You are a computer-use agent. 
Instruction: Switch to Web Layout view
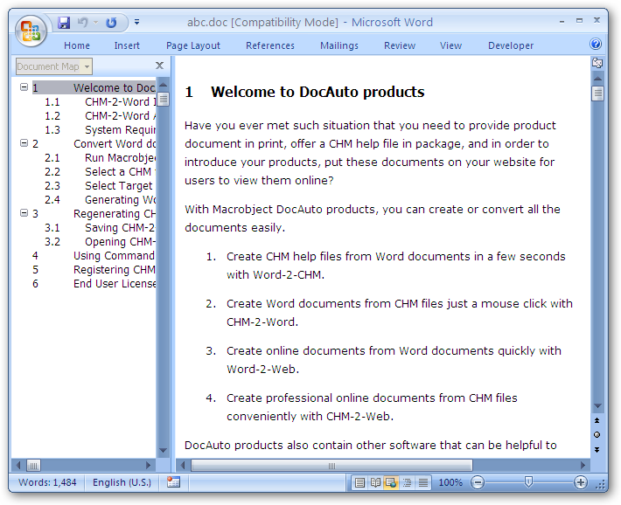(x=391, y=482)
